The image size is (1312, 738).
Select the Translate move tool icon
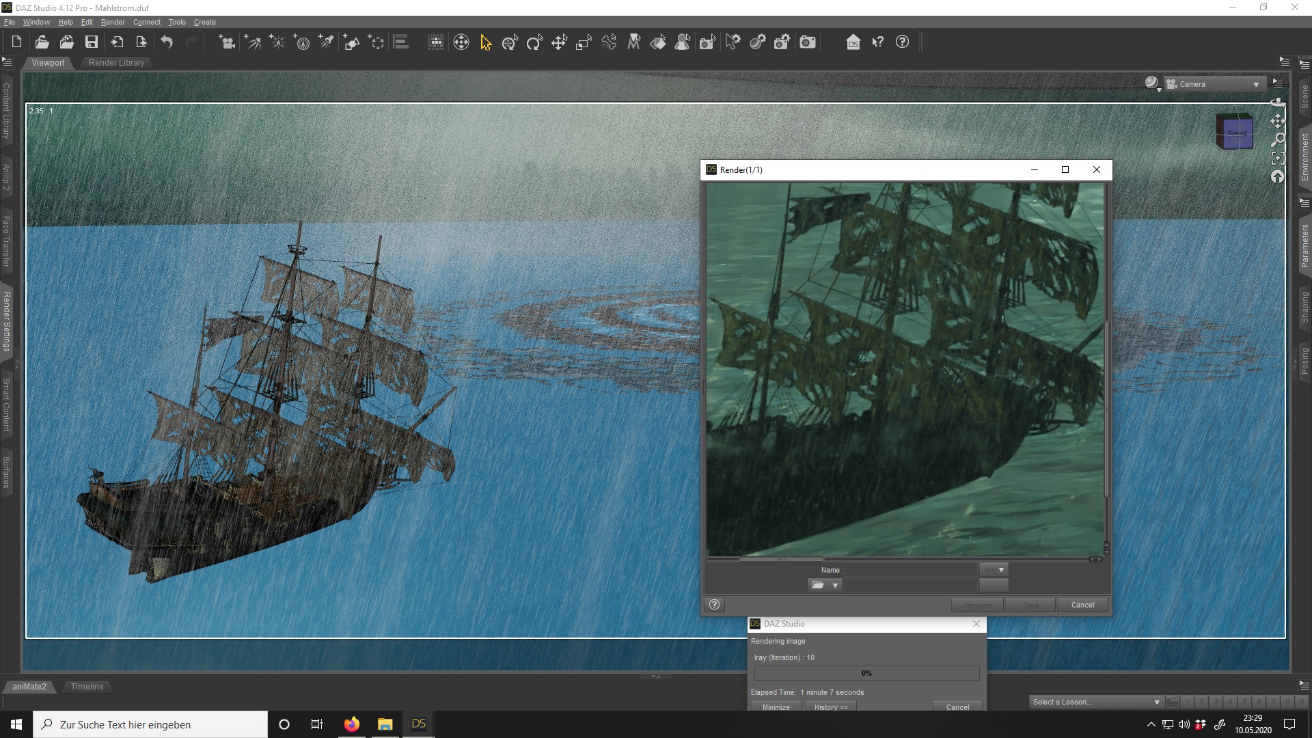(559, 42)
